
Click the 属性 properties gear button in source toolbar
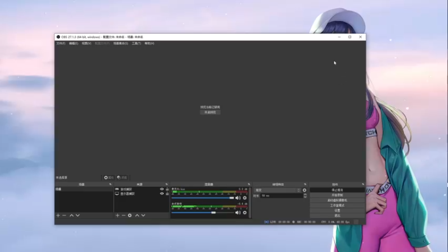pyautogui.click(x=109, y=178)
